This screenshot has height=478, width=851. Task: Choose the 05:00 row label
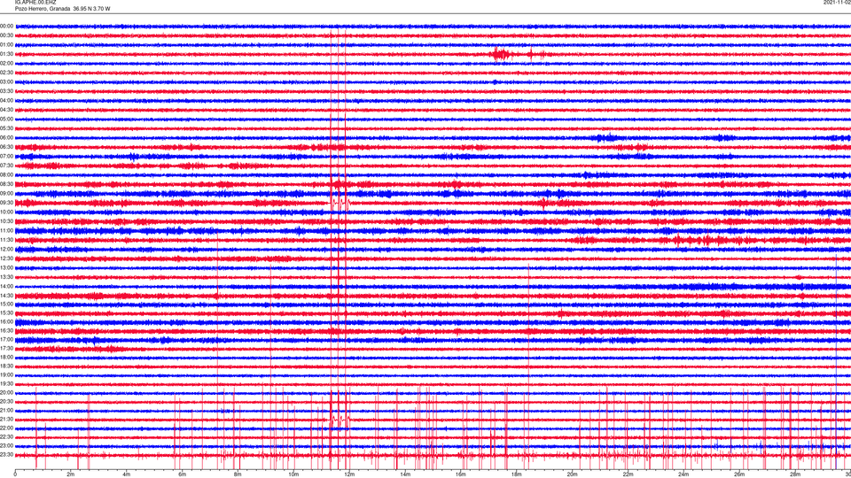coord(7,119)
